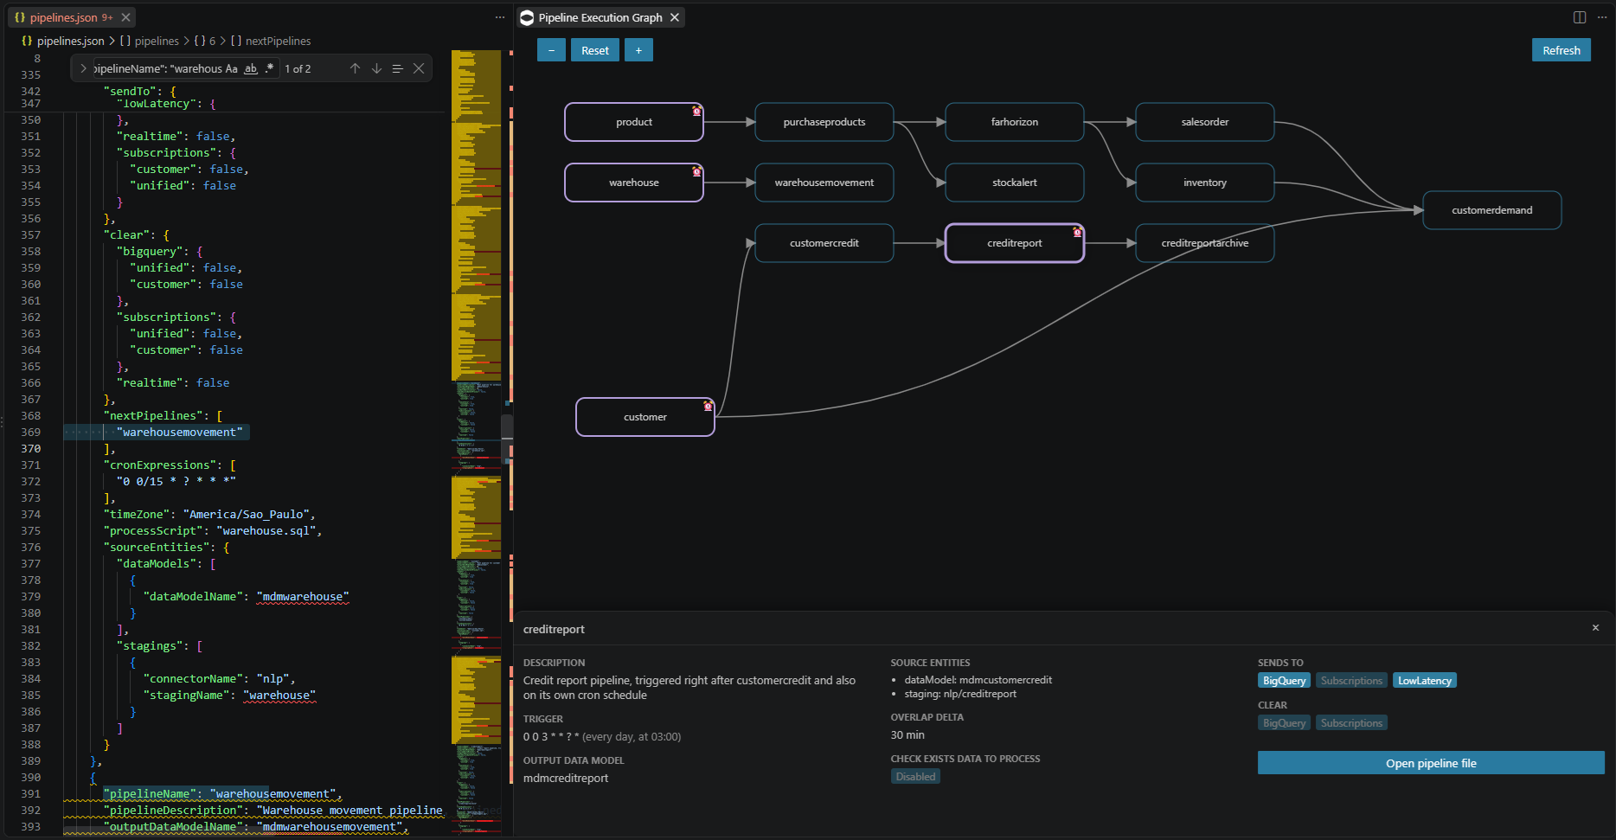Toggle Match Whole Word in the find widget
Screen dimensions: 1616x840
(251, 68)
